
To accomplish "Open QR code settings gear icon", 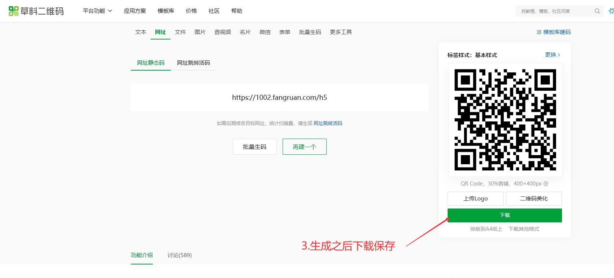I will [546, 184].
